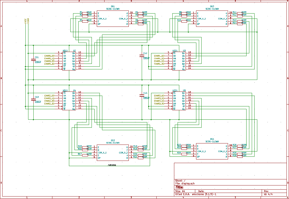Click the U5 4511 decoder IC
289x199 pixels.
(x=180, y=101)
